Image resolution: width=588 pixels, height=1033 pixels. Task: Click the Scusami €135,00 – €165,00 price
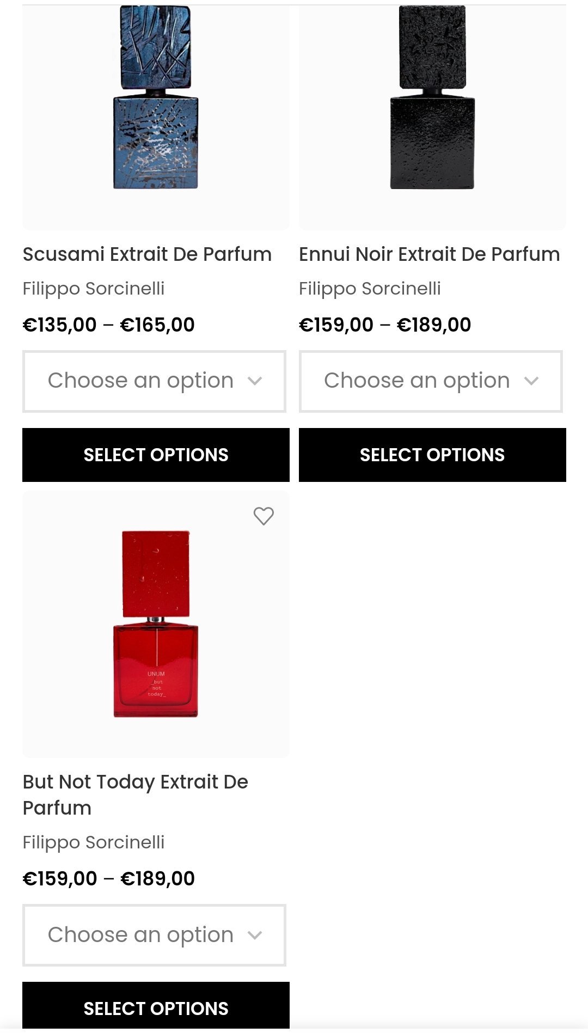108,325
